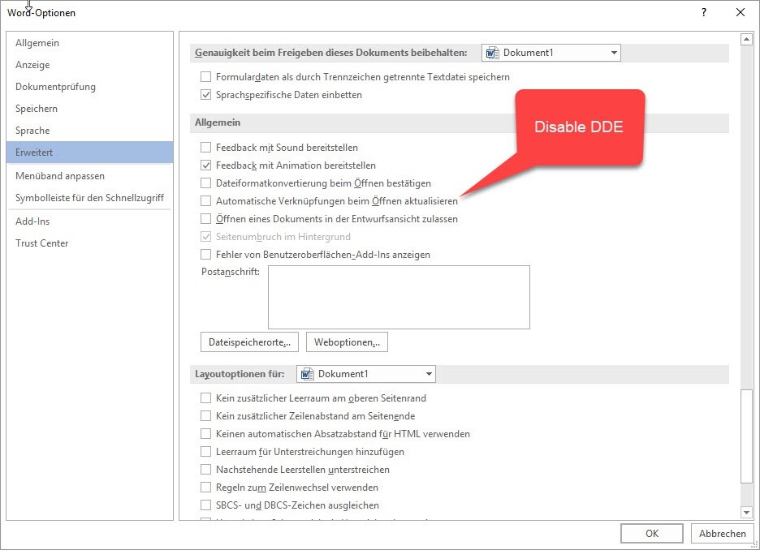760x550 pixels.
Task: Click the Dateispeicherorte button
Action: point(249,342)
